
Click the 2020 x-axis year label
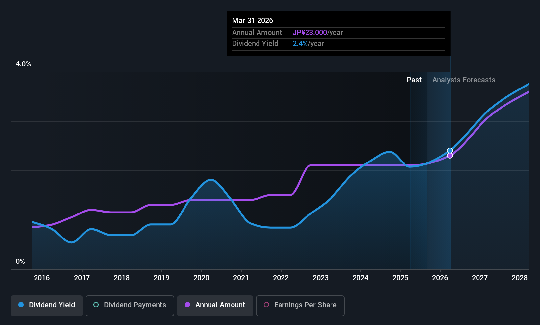pos(201,278)
